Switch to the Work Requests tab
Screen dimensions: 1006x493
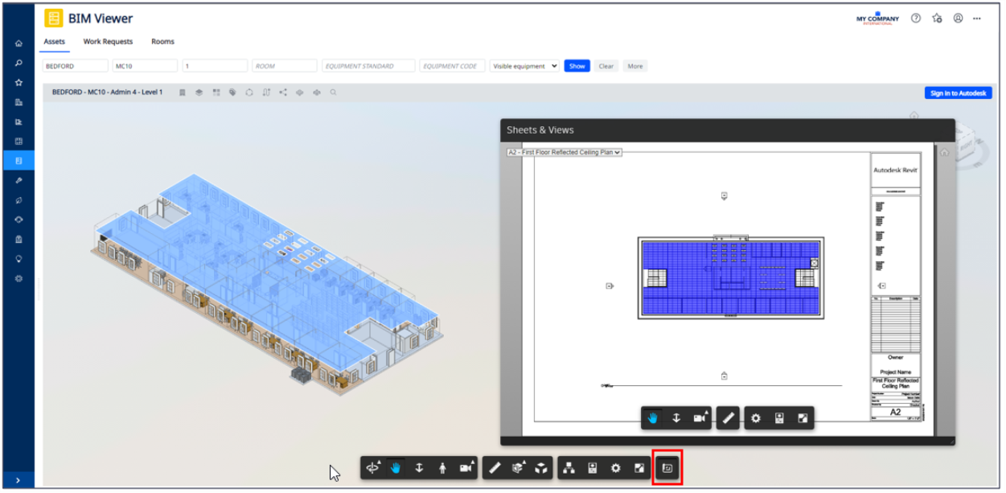click(108, 41)
